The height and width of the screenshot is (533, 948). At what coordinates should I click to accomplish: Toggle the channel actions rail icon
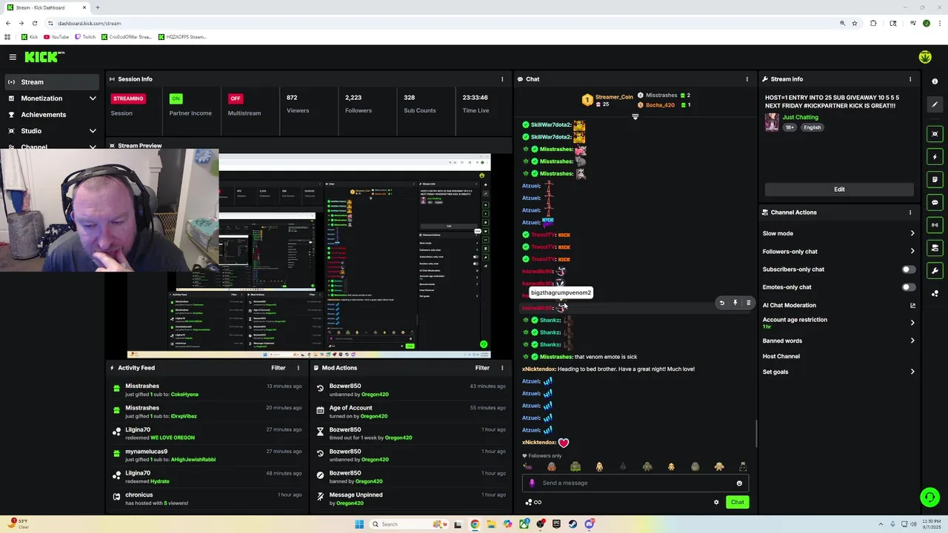[935, 248]
